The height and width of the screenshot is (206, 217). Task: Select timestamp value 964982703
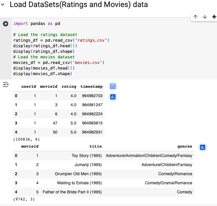[x=92, y=96]
